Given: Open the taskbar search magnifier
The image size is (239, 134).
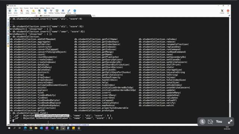Looking at the screenshot, I should click(x=15, y=128).
